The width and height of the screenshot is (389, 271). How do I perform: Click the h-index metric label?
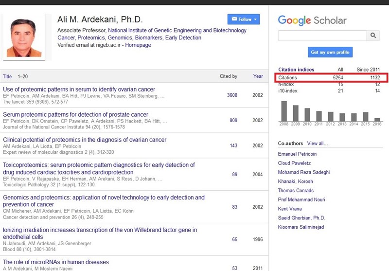(x=286, y=85)
